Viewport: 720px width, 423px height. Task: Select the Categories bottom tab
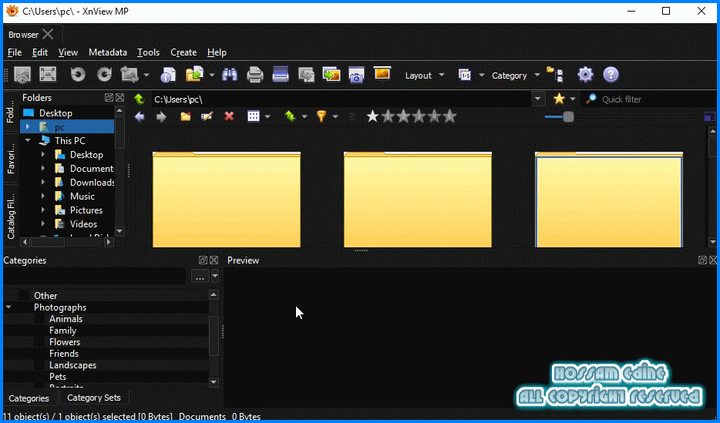click(x=29, y=398)
